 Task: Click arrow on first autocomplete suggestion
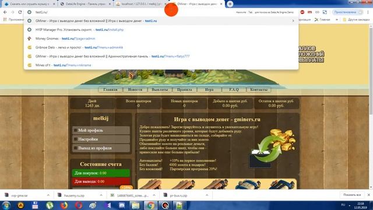(x=293, y=21)
